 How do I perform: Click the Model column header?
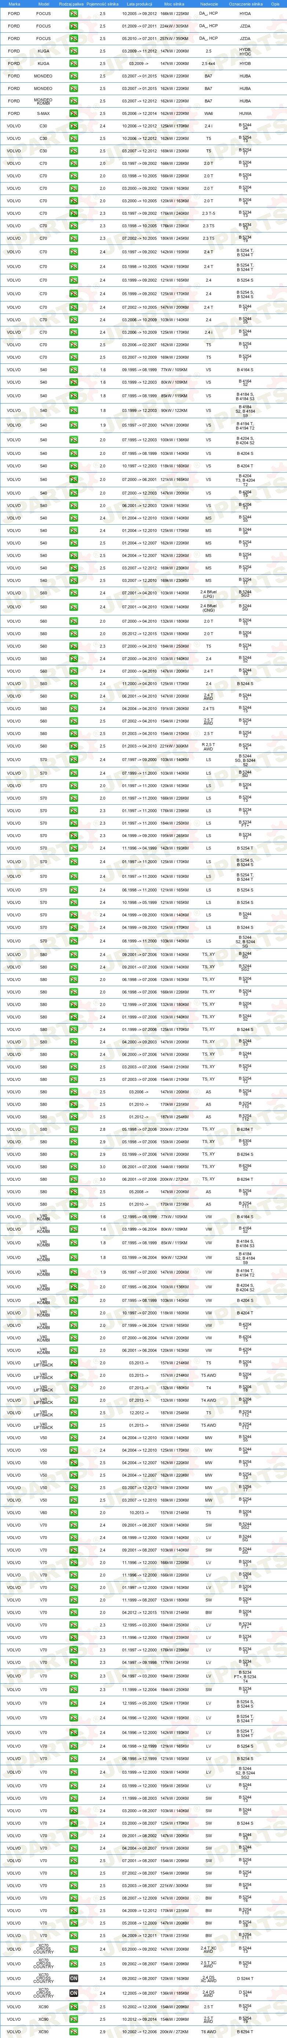[x=43, y=4]
